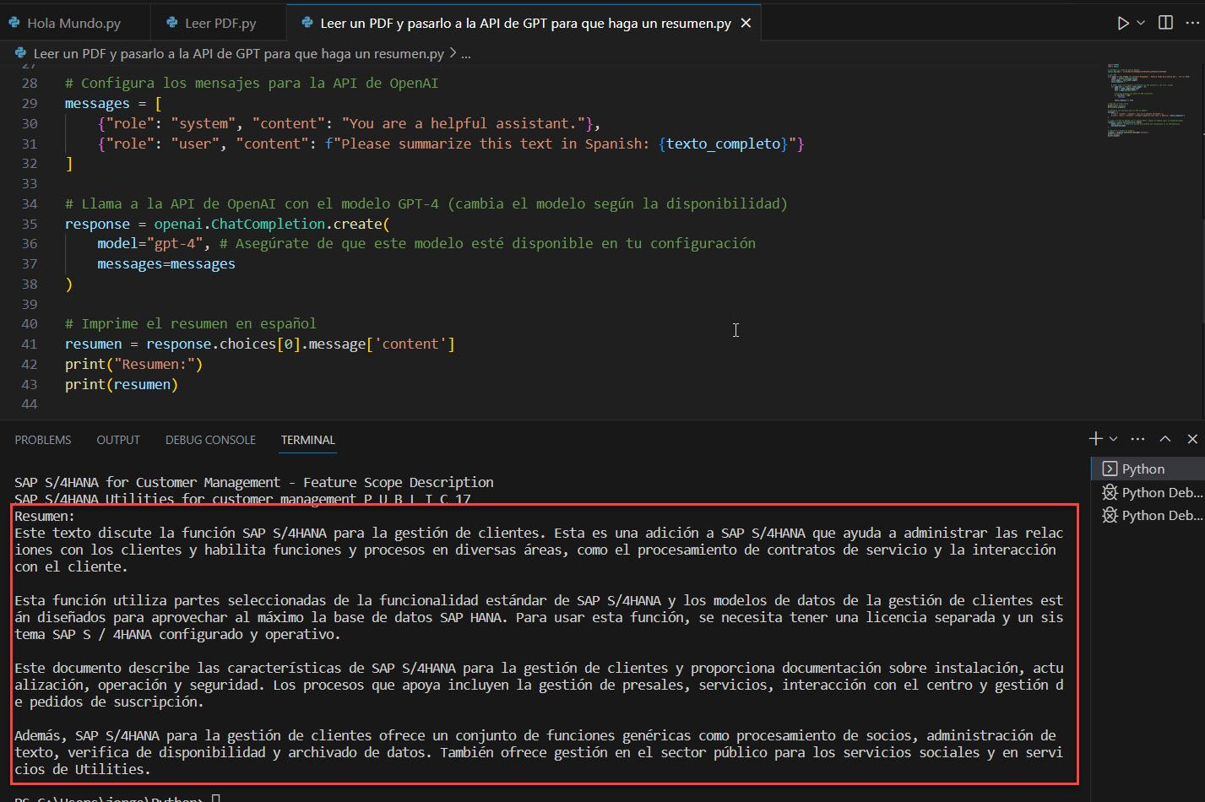Switch to the OUTPUT panel tab
The width and height of the screenshot is (1205, 802).
tap(118, 440)
